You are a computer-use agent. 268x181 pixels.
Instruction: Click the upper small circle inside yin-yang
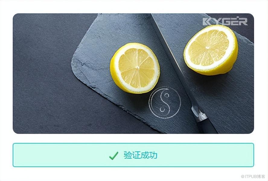167,95
